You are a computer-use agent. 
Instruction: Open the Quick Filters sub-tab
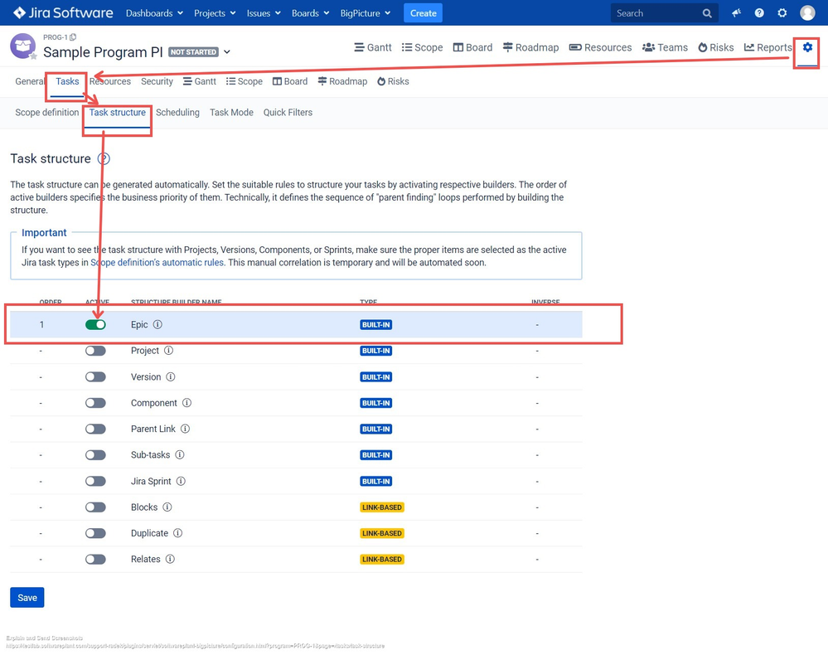pos(288,113)
